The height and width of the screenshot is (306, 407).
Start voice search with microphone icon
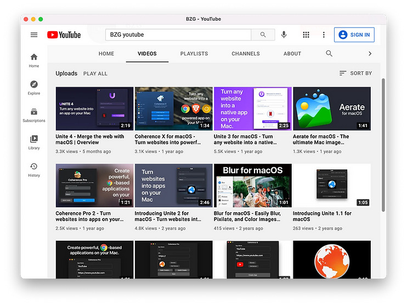click(x=284, y=35)
